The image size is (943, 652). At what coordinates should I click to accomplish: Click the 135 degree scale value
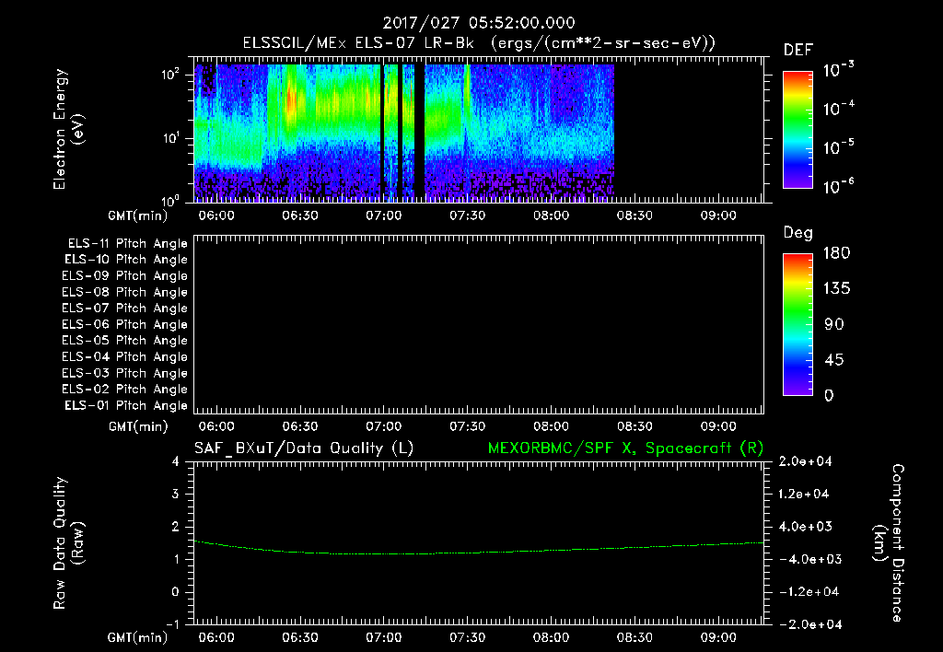point(836,289)
